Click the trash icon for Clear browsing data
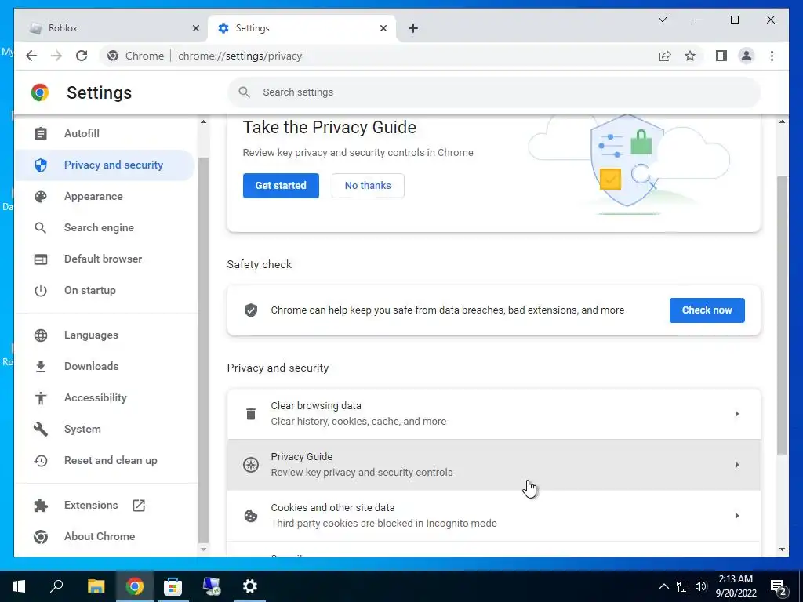The width and height of the screenshot is (803, 602). click(251, 414)
